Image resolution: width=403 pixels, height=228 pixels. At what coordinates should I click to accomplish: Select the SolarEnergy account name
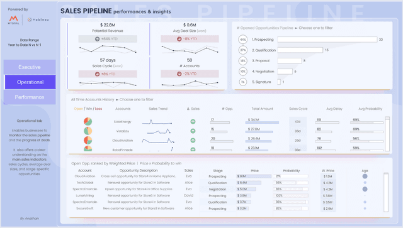(x=122, y=122)
